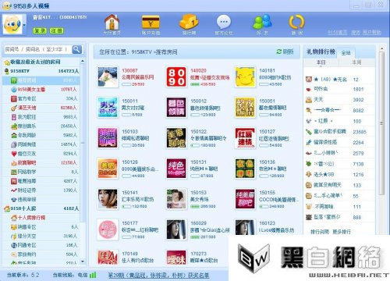Click the 十人房排行榜 house icon
The width and height of the screenshot is (390, 281).
point(14,218)
